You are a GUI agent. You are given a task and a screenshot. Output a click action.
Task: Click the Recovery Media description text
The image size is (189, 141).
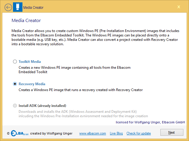[x=81, y=90]
